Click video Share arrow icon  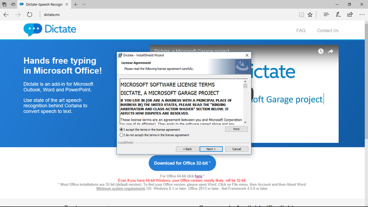(x=331, y=51)
